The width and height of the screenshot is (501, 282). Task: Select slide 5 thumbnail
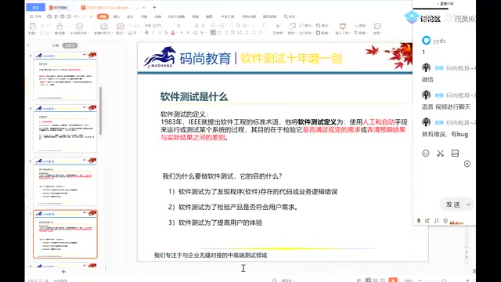click(x=65, y=128)
